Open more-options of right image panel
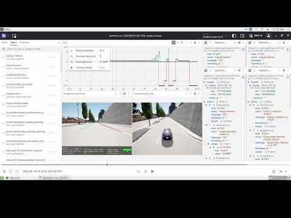 pos(199,94)
